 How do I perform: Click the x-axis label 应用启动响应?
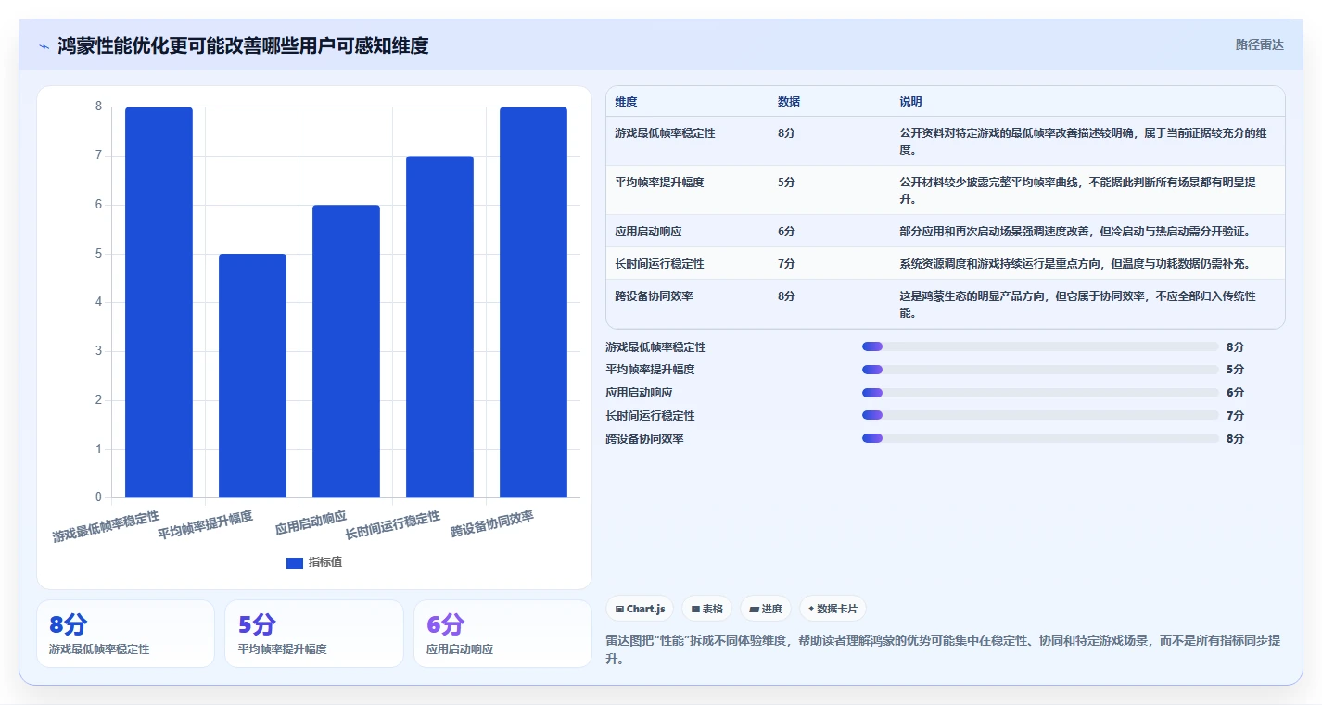pos(311,523)
